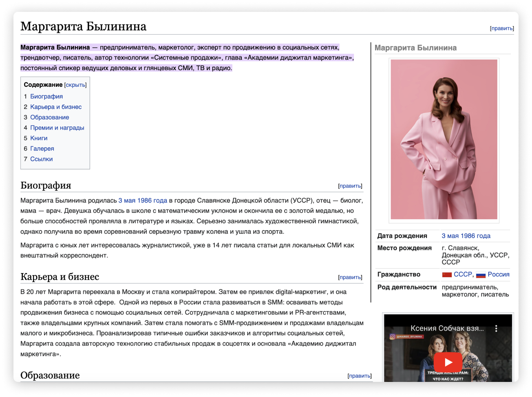Screen dimensions: 532x397
Task: Click править next to Образование heading
Action: tap(360, 376)
